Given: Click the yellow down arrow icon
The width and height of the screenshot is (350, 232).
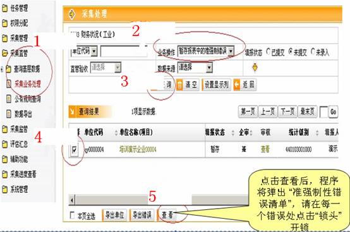Looking at the screenshot, I should click(x=255, y=68).
